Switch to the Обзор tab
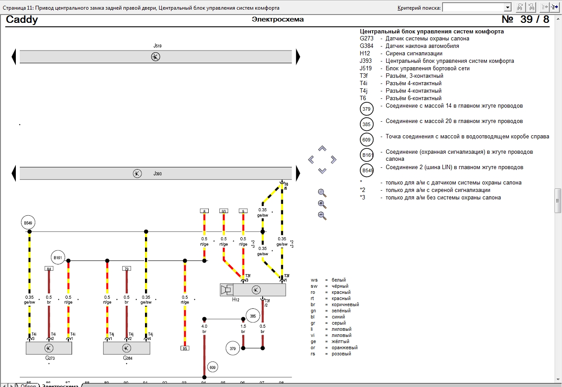This screenshot has height=387, width=562. (x=28, y=385)
